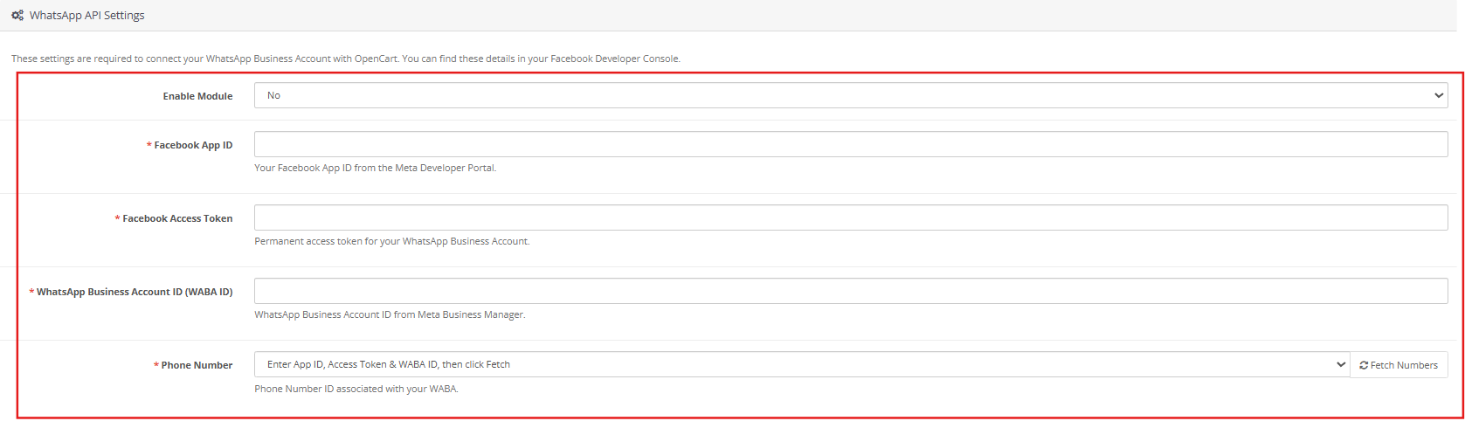Click the Fetch Numbers button

coord(1399,365)
